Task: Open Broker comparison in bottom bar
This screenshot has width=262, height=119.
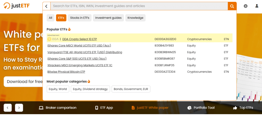Action: click(x=58, y=108)
